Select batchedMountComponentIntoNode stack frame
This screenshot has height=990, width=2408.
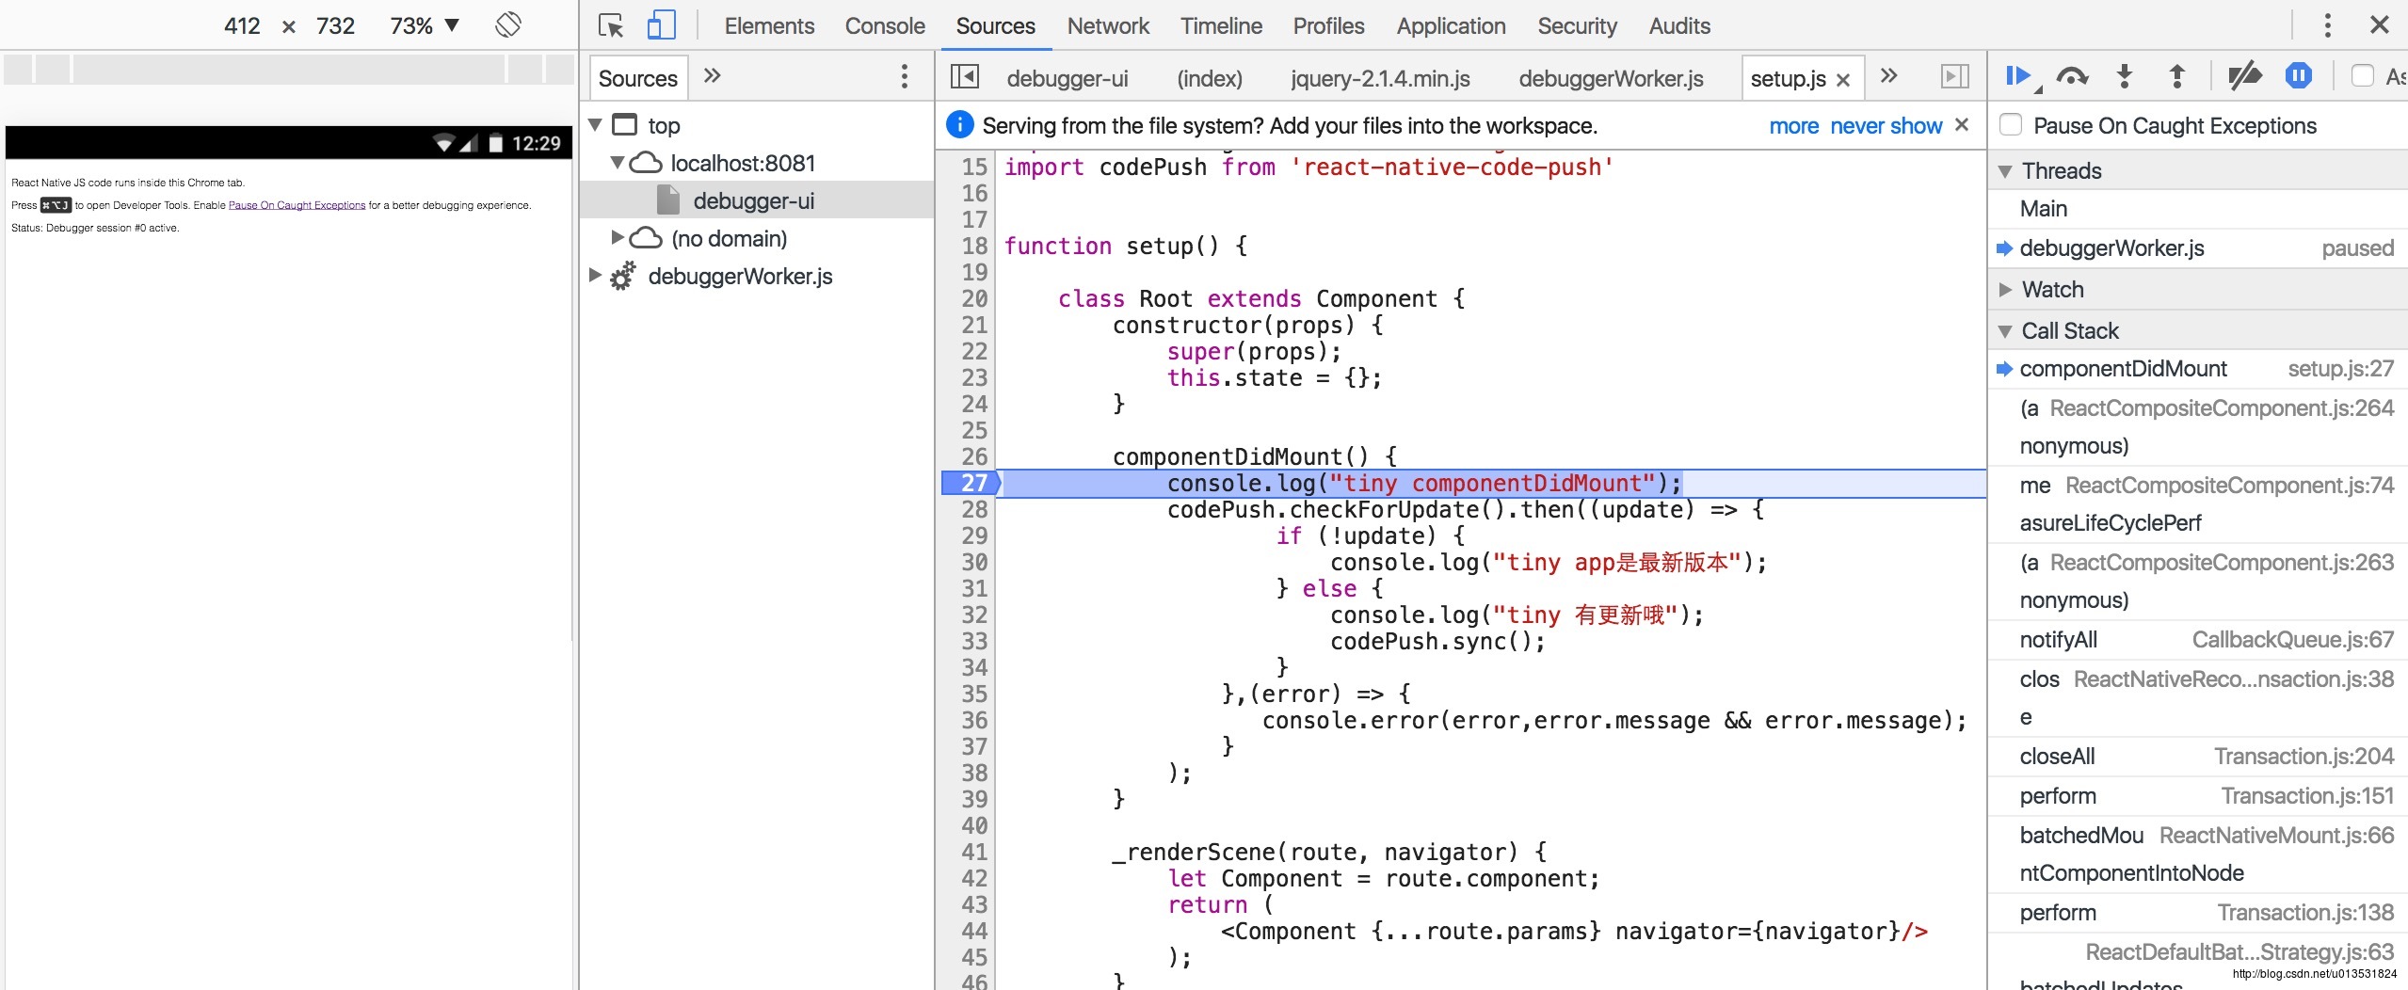coord(2198,854)
